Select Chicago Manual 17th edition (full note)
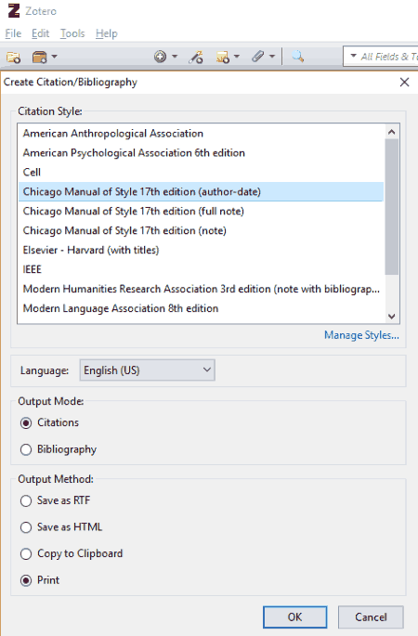 [201, 212]
